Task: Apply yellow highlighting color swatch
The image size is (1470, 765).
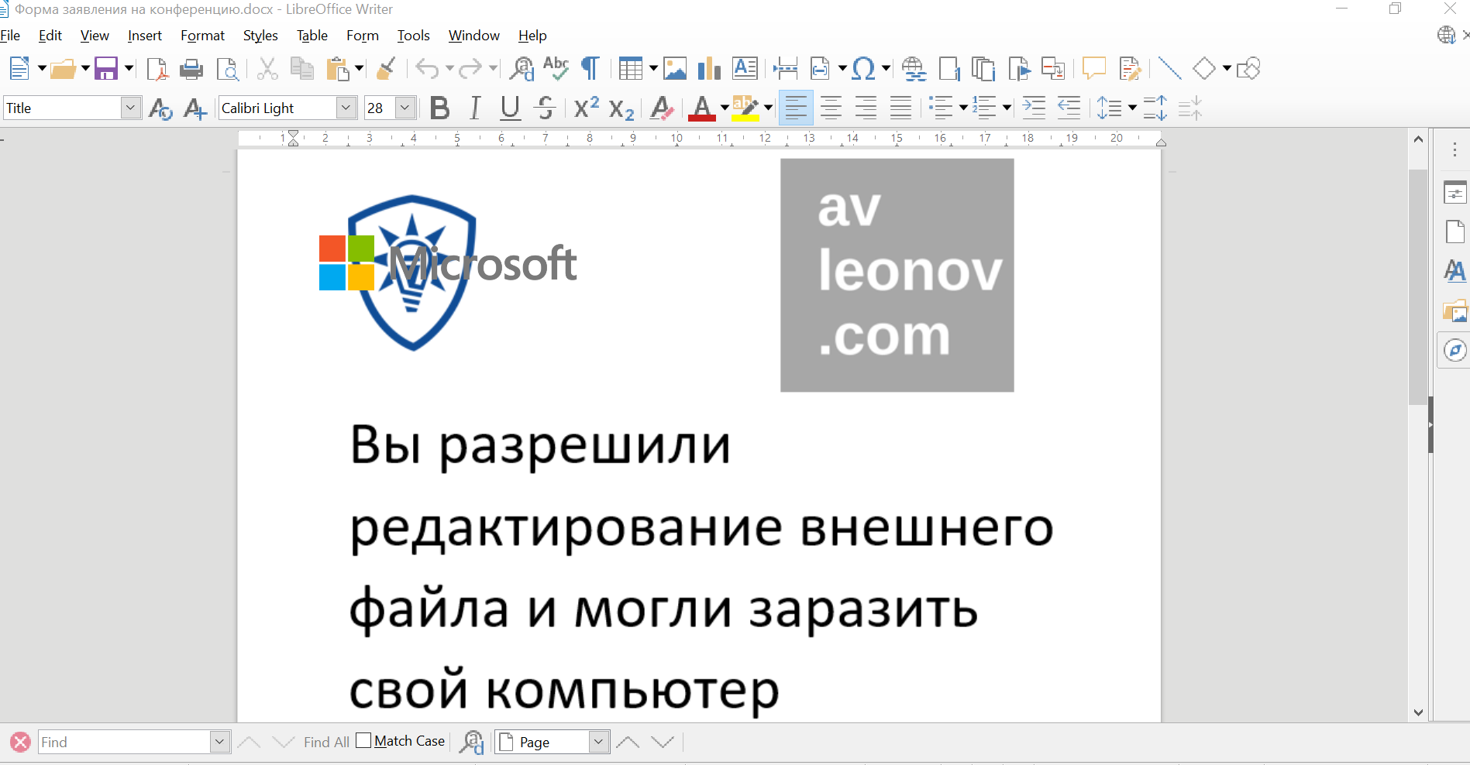Action: [x=745, y=108]
